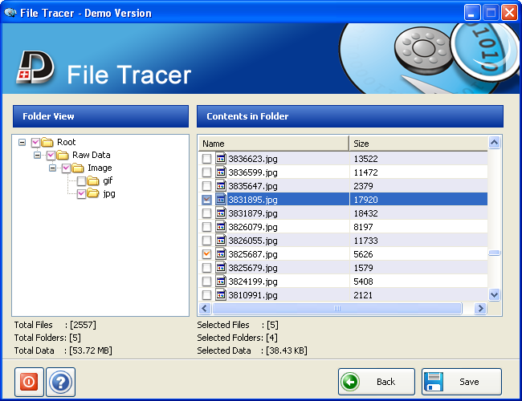Click the green back arrow icon

click(350, 382)
